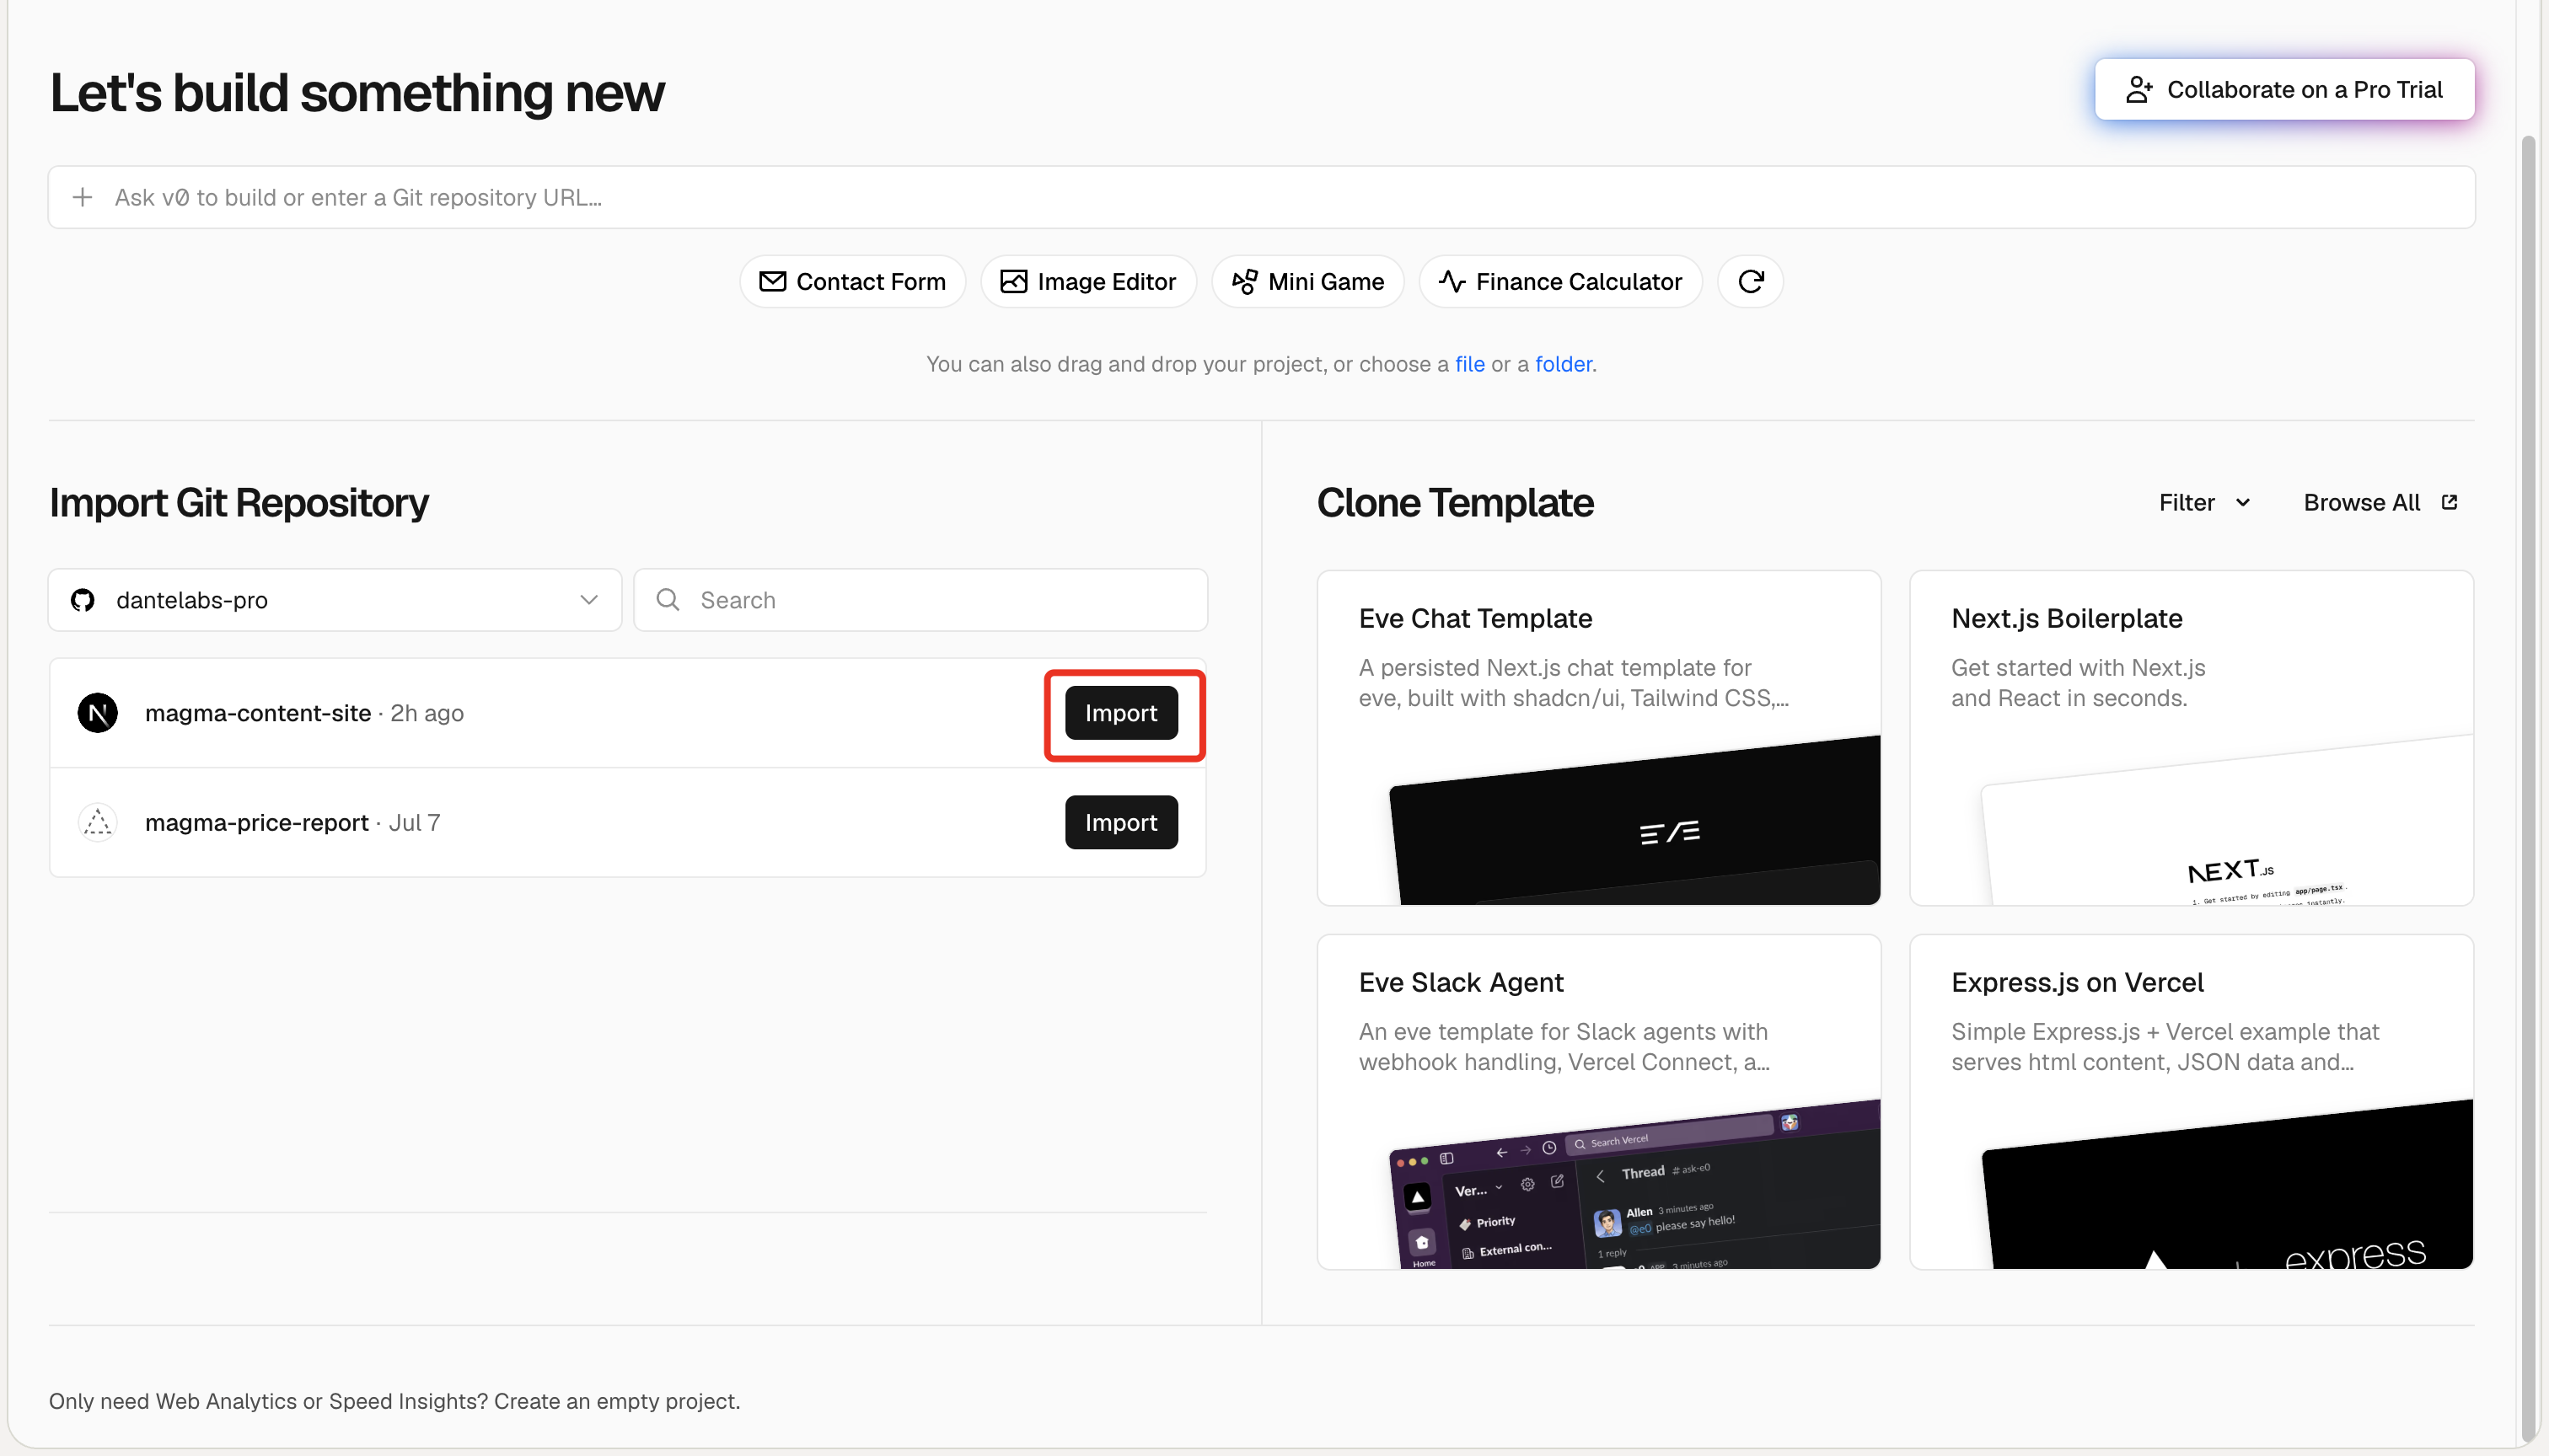Open the Eve Slack Agent card
Screen dimensions: 2549x1456
(x=1599, y=1102)
